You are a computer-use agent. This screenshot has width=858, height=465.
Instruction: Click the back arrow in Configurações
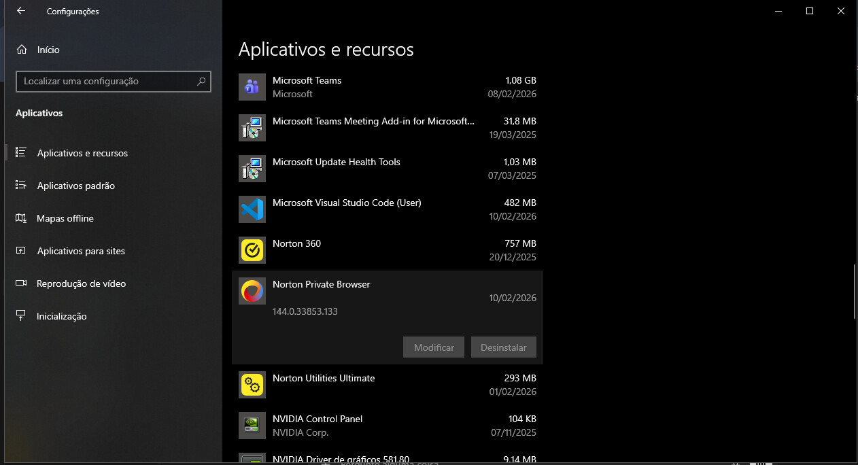point(21,12)
